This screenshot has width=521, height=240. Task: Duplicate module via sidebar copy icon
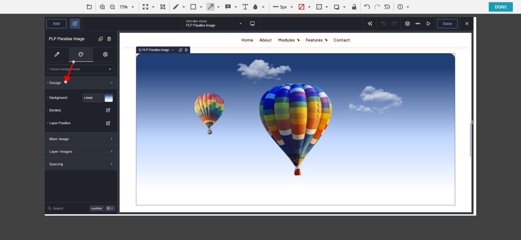101,39
